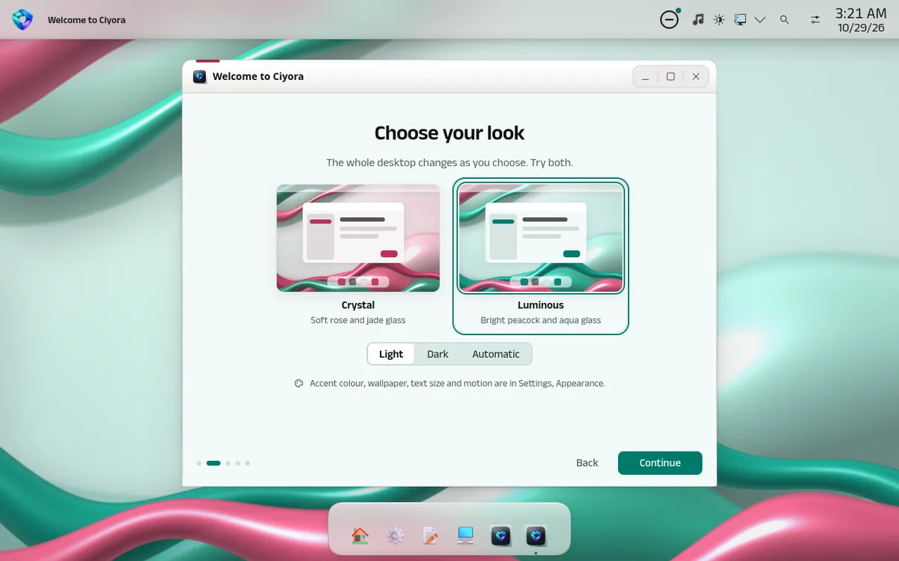Click the "Crystal" label text
The image size is (899, 561).
click(x=358, y=305)
